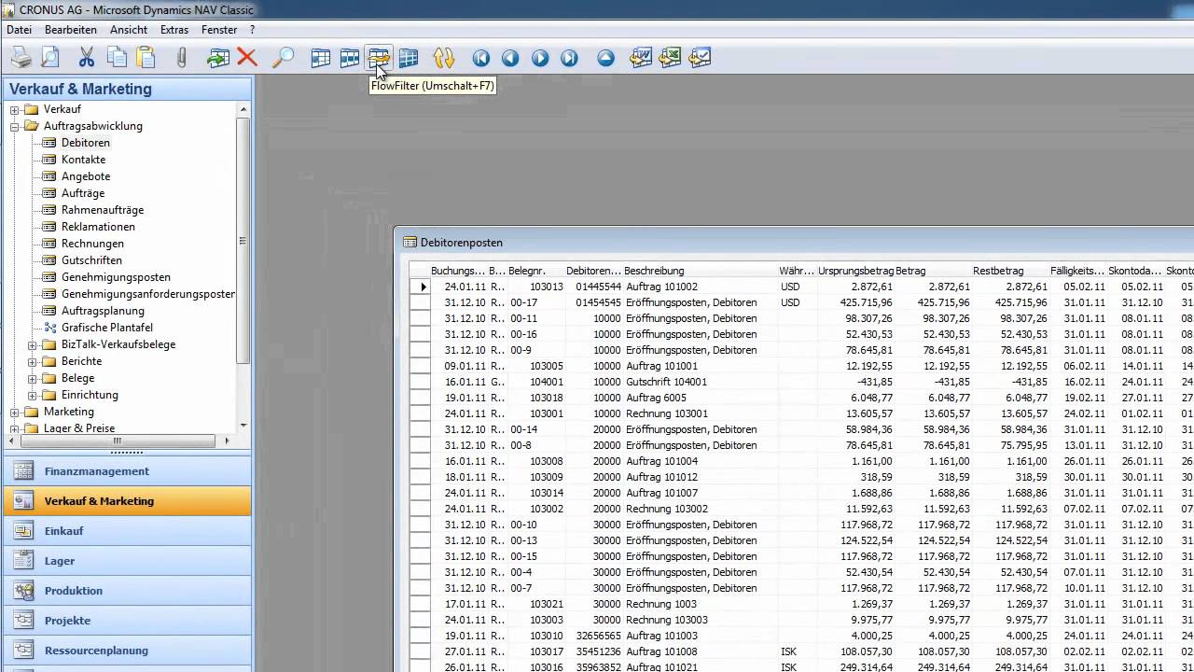Click the Table Filter toolbar icon
This screenshot has width=1194, height=672.
[x=349, y=58]
